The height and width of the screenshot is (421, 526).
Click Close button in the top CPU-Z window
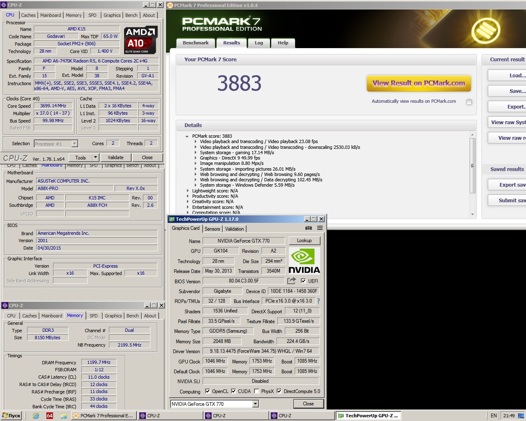point(147,157)
